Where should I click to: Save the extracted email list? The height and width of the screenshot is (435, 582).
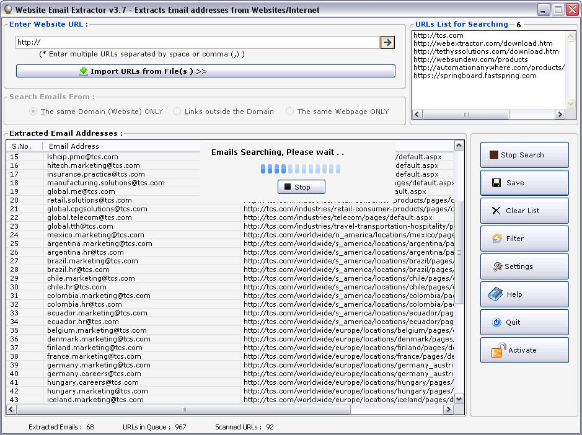pyautogui.click(x=524, y=183)
